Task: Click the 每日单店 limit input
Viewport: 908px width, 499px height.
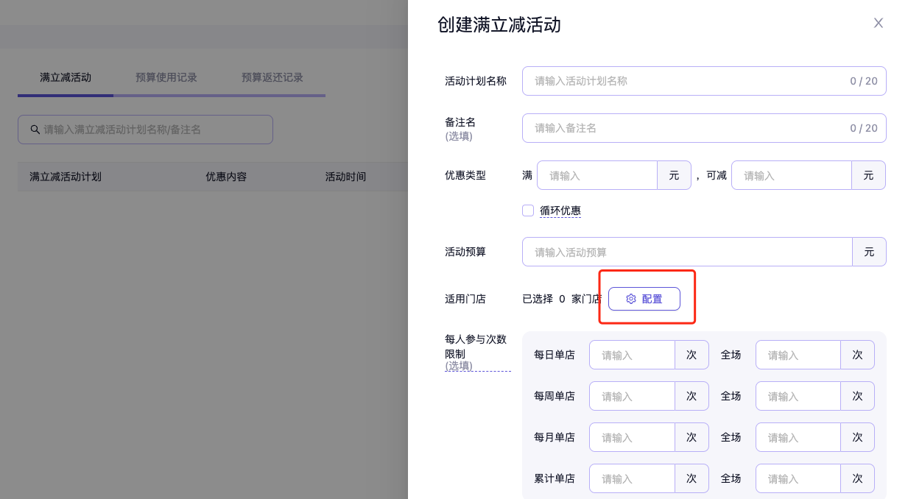Action: tap(632, 355)
